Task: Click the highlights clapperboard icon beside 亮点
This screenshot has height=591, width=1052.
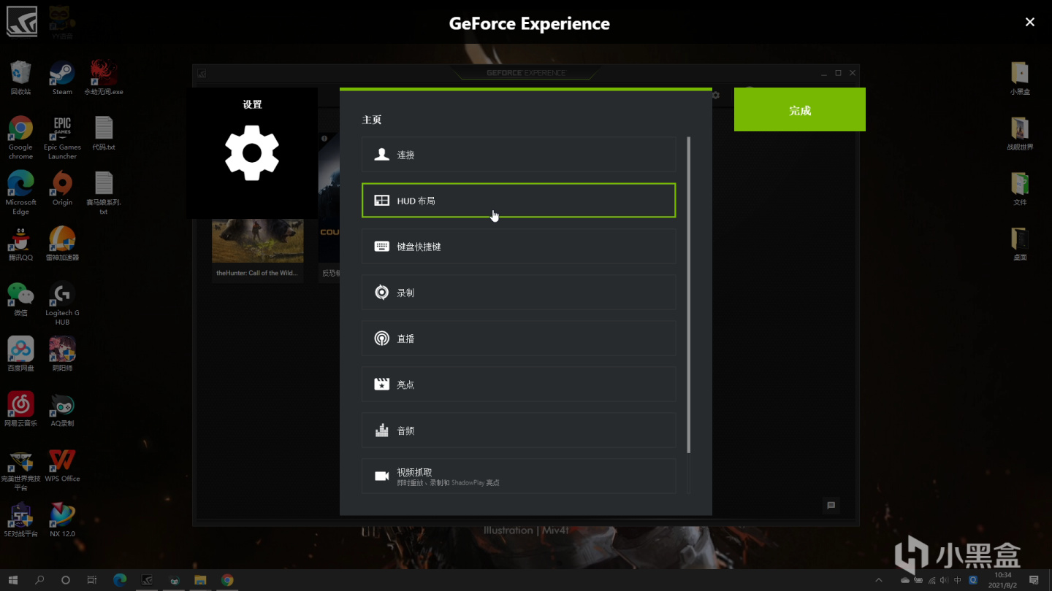Action: [x=381, y=385]
